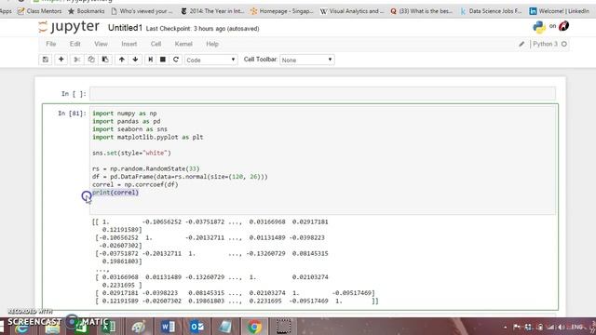Copy selected cell using the copy icon
Image resolution: width=596 pixels, height=335 pixels.
pos(91,60)
